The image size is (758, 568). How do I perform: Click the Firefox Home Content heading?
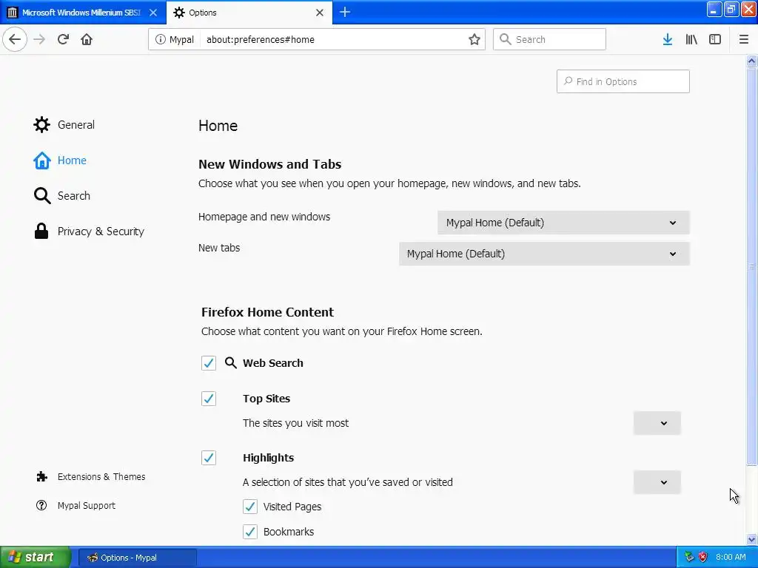[x=267, y=312]
